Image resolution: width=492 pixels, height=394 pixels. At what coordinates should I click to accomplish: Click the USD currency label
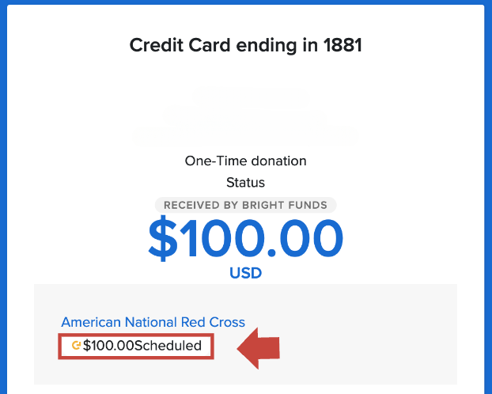(245, 274)
